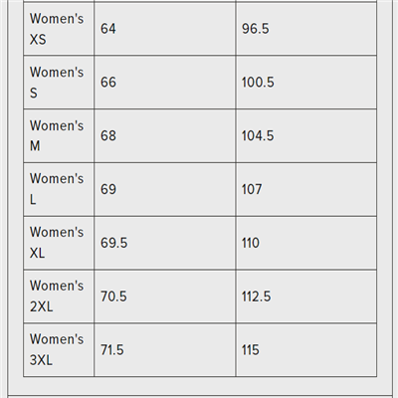
Task: Select the Women's S size label
Action: (x=57, y=83)
